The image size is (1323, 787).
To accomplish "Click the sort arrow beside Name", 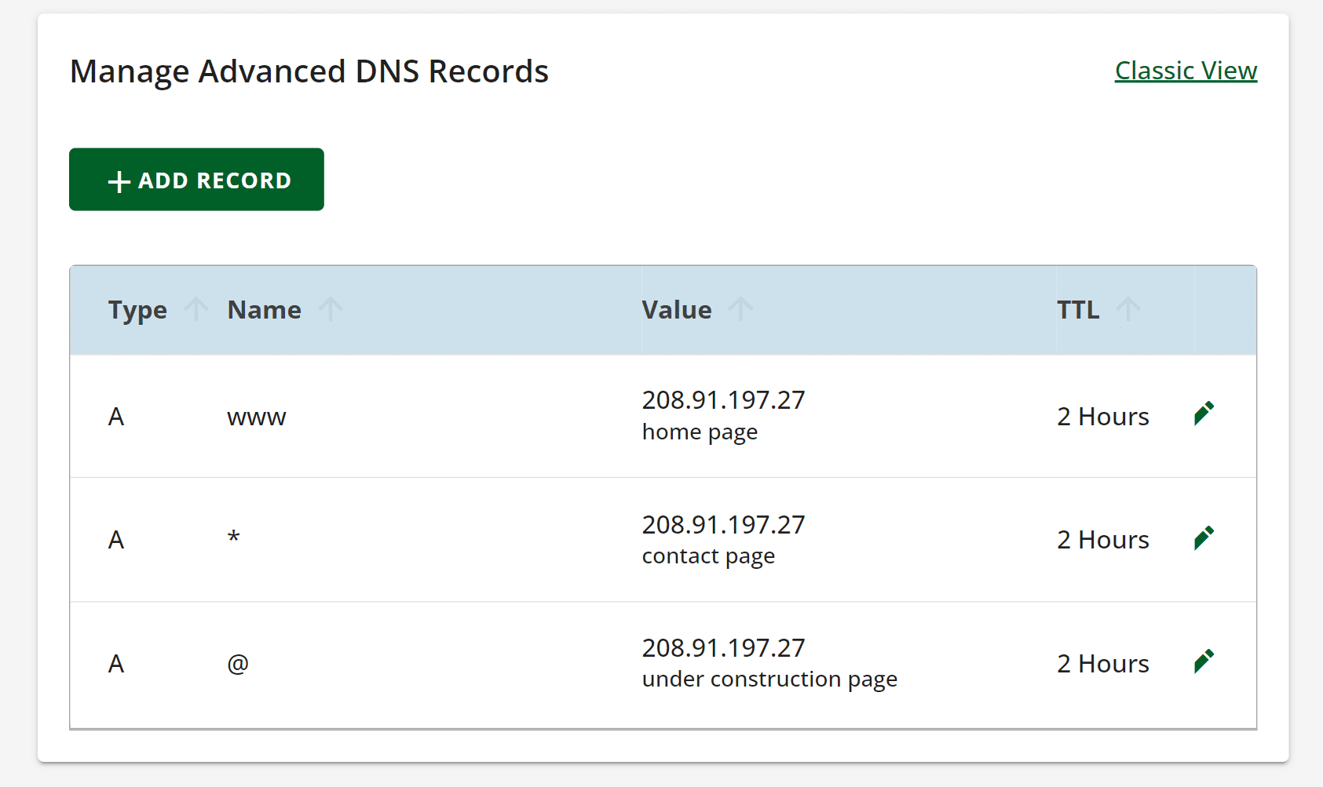I will pyautogui.click(x=331, y=309).
